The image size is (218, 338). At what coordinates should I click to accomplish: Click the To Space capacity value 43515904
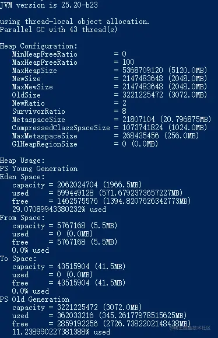73,266
